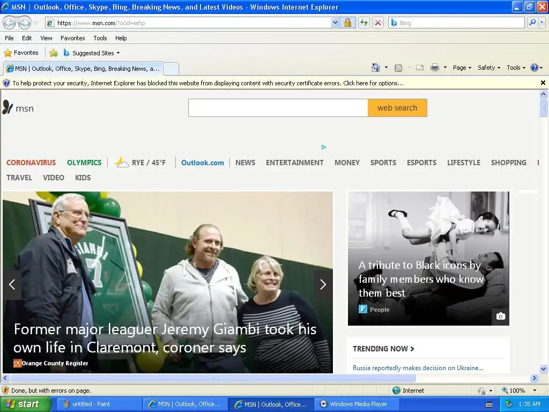549x412 pixels.
Task: Go to the ENTERTAINMENT section
Action: tap(295, 163)
